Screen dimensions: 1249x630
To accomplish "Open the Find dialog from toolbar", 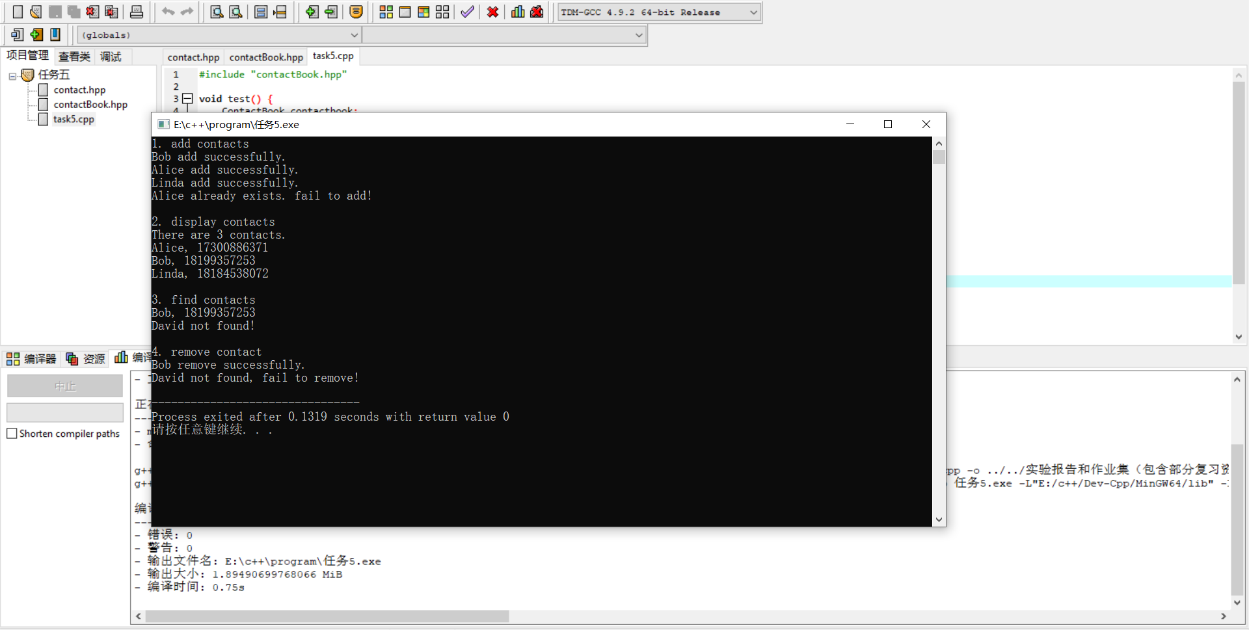I will 217,12.
